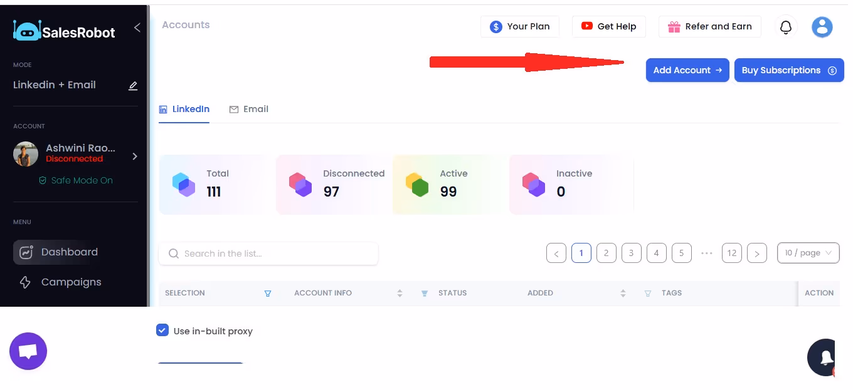The width and height of the screenshot is (853, 390).
Task: Click the search magnifier icon
Action: (174, 253)
